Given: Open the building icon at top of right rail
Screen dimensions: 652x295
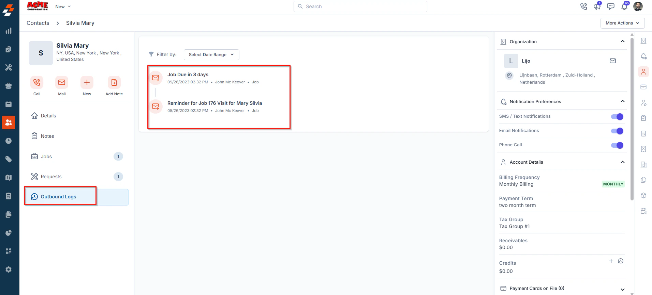Looking at the screenshot, I should tap(643, 41).
